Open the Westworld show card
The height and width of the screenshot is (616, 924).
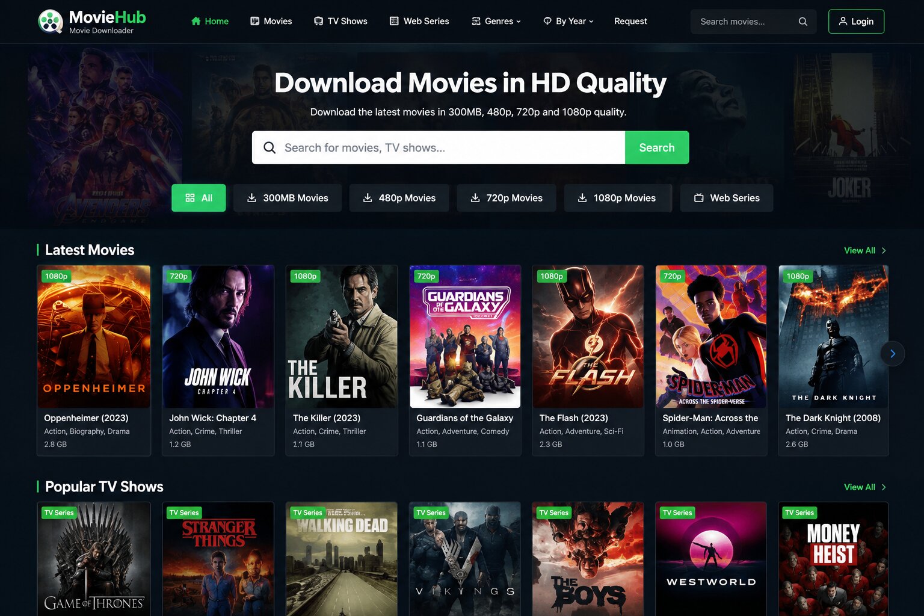coord(711,559)
